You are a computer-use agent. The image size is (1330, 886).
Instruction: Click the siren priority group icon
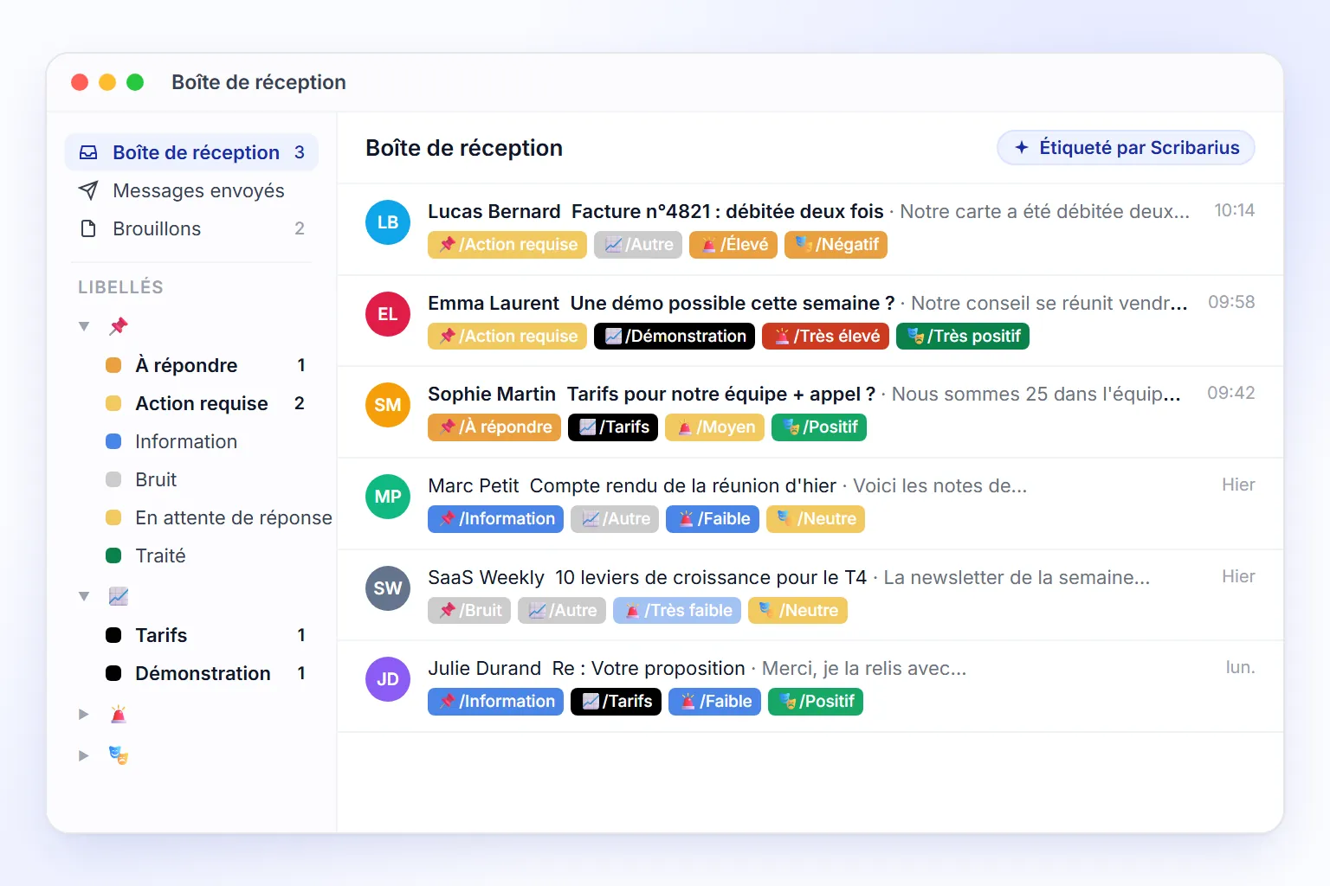[x=119, y=714]
